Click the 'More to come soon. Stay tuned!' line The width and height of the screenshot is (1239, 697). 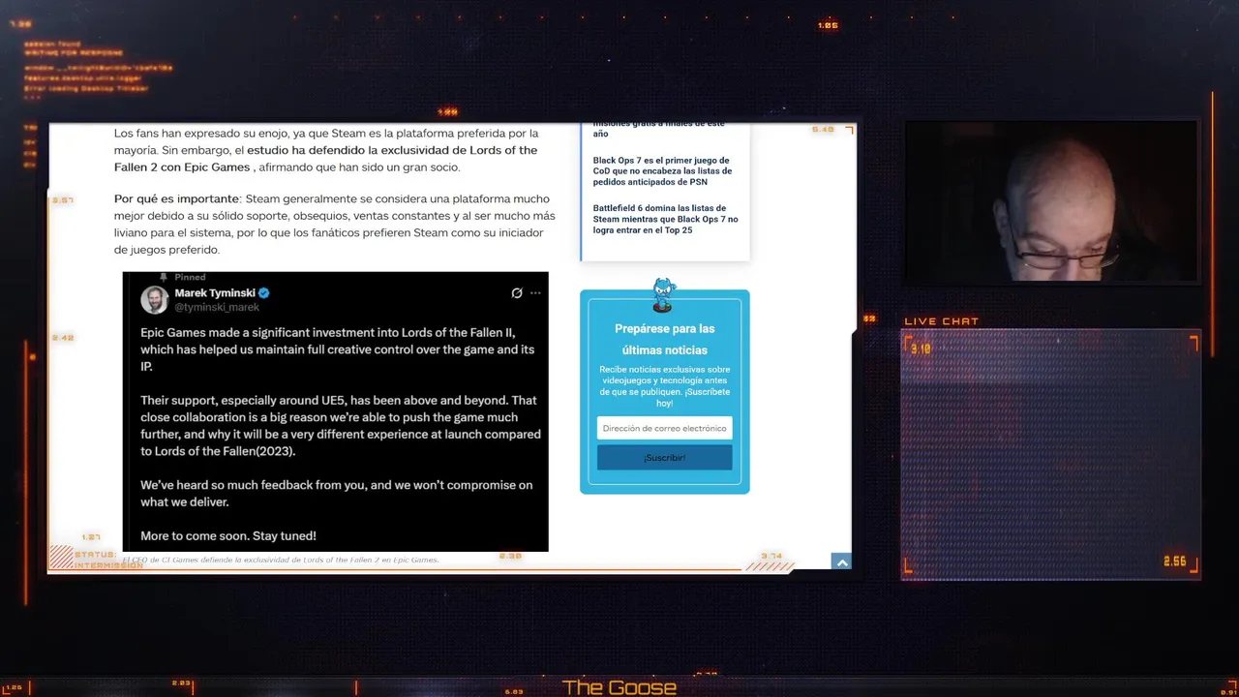(228, 535)
